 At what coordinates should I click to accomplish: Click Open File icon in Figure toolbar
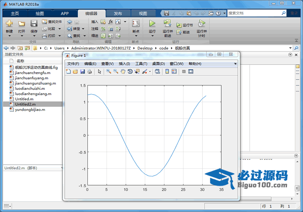75,72
